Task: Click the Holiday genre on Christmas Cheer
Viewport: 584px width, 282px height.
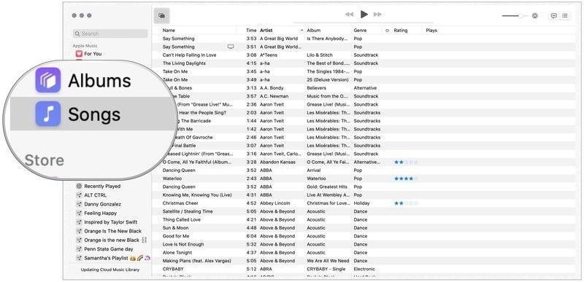Action: [361, 203]
